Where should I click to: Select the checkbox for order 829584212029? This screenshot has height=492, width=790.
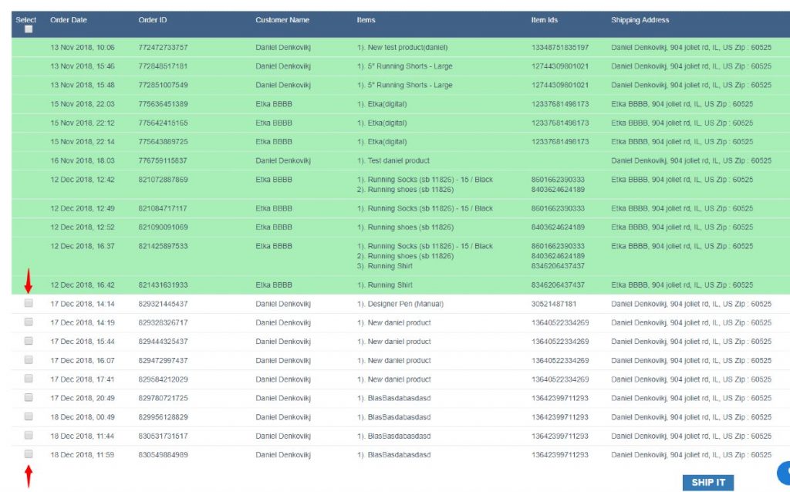click(28, 379)
